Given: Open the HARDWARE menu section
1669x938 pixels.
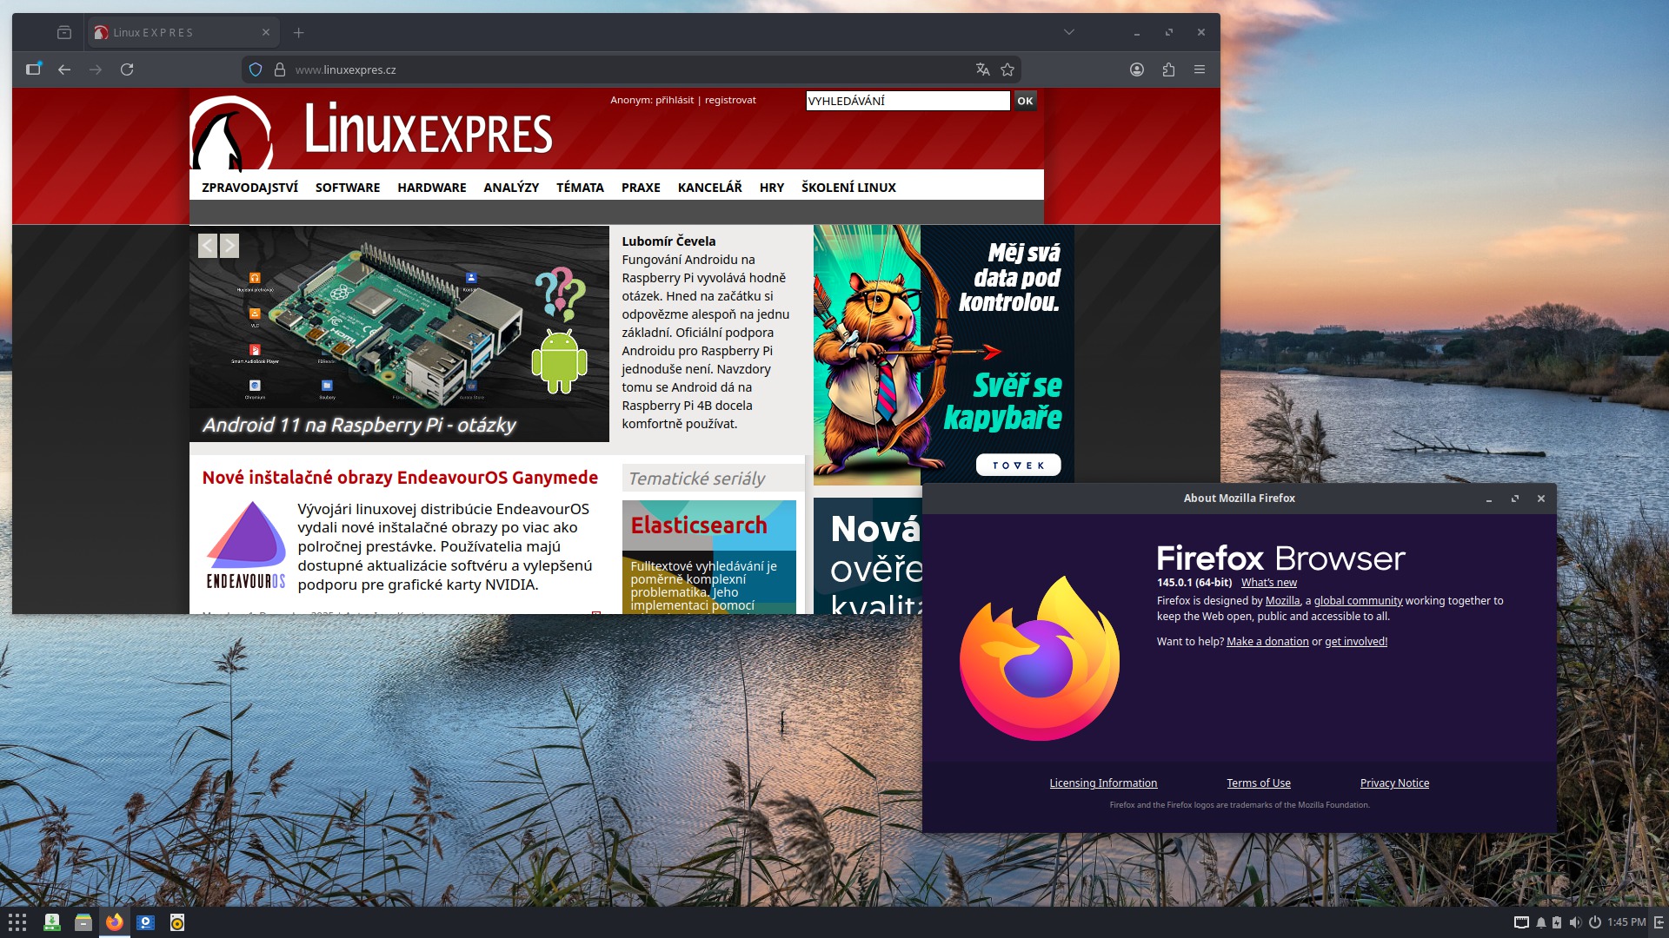Looking at the screenshot, I should [431, 188].
